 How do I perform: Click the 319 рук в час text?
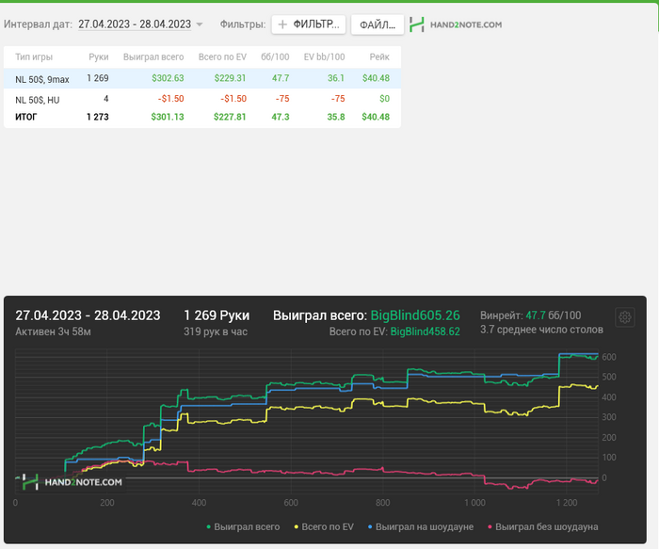pyautogui.click(x=216, y=331)
